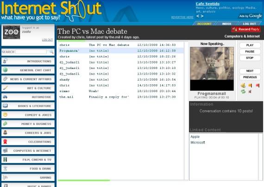Click the yellow megaphone icon under Previous
The height and width of the screenshot is (187, 264).
[x=243, y=85]
